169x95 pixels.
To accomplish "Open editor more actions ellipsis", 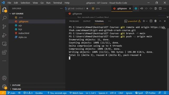I will pos(165,8).
